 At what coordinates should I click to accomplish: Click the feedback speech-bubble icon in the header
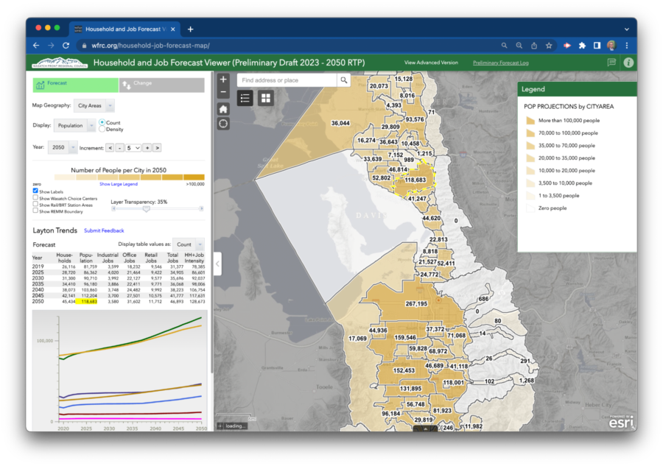coord(611,63)
